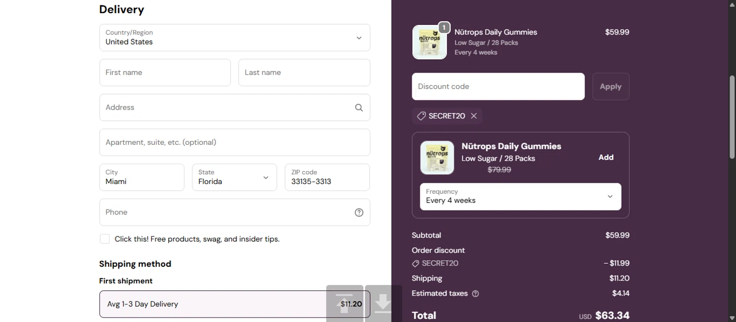The width and height of the screenshot is (736, 322).
Task: Click the First shipment label
Action: [126, 281]
